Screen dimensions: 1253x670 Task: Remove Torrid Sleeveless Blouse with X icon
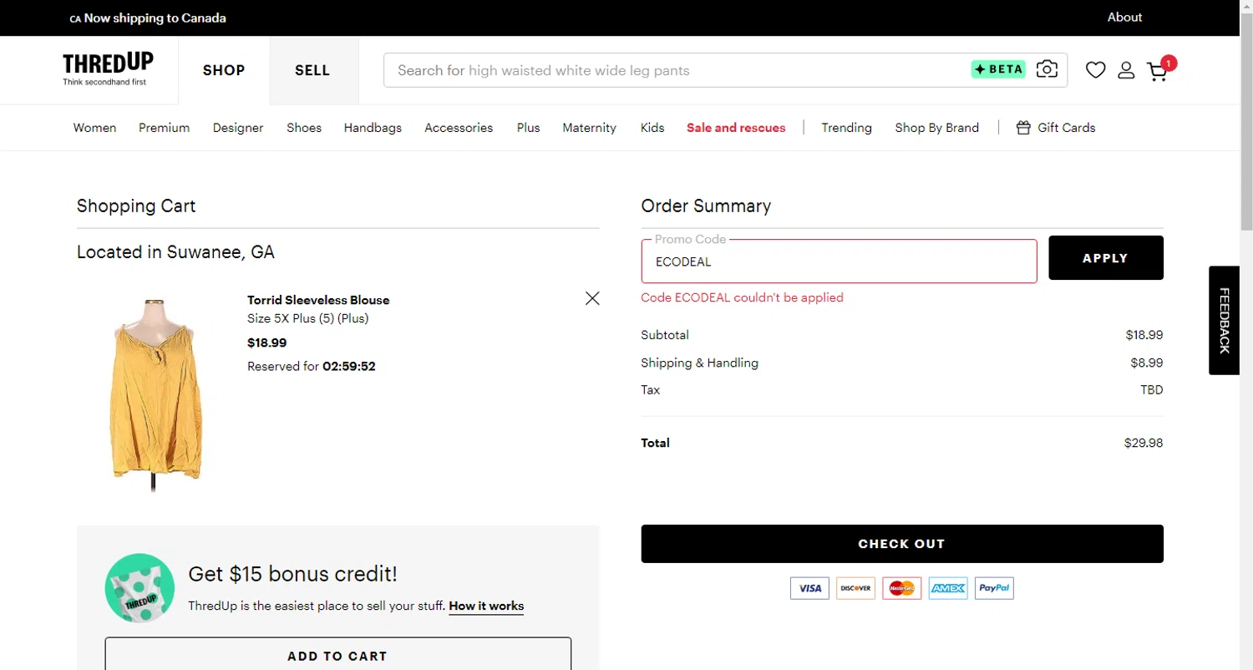coord(592,298)
